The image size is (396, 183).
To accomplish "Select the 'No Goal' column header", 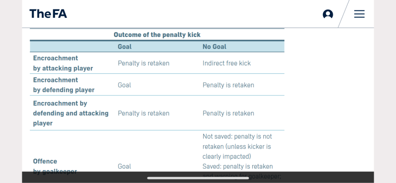I will [x=214, y=46].
